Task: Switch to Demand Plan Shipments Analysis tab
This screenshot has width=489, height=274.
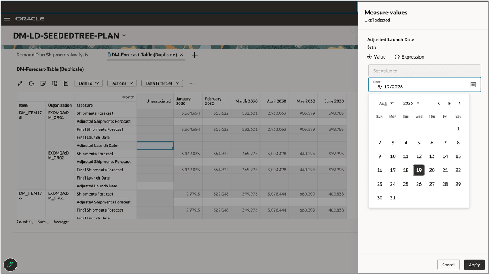Action: point(52,55)
